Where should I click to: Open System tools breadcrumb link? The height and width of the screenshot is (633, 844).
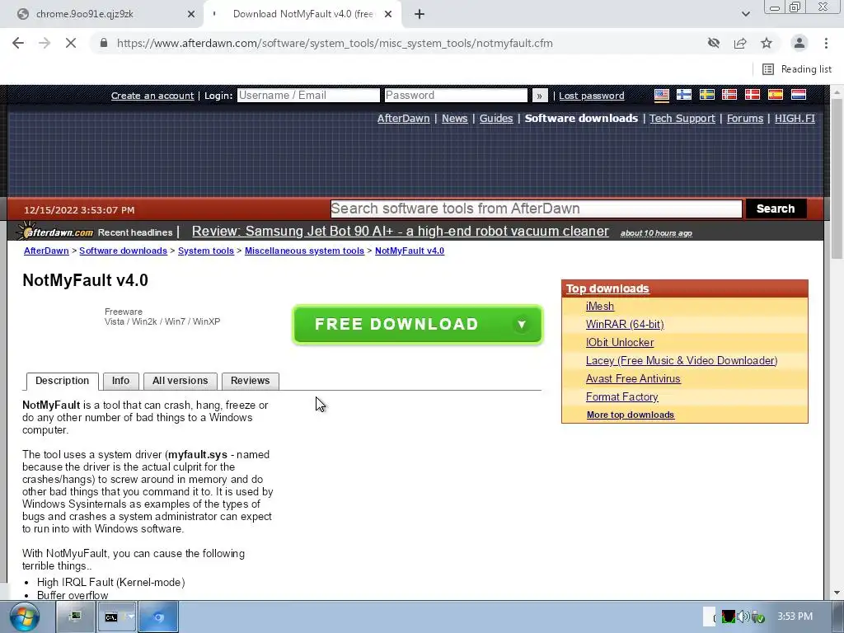(x=205, y=251)
